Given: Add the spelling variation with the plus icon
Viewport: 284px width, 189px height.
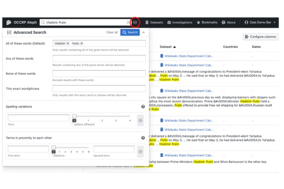Looking at the screenshot, I should (x=140, y=120).
